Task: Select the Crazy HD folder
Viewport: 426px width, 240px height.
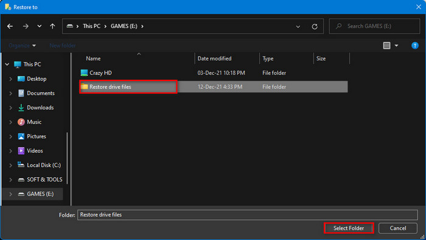Action: point(100,73)
